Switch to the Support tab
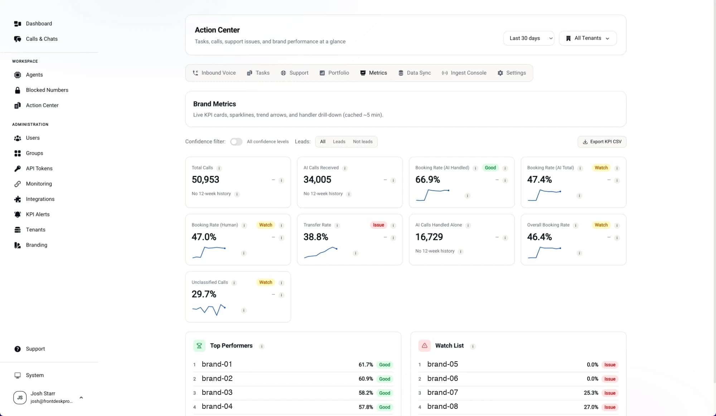The image size is (716, 416). coord(294,73)
